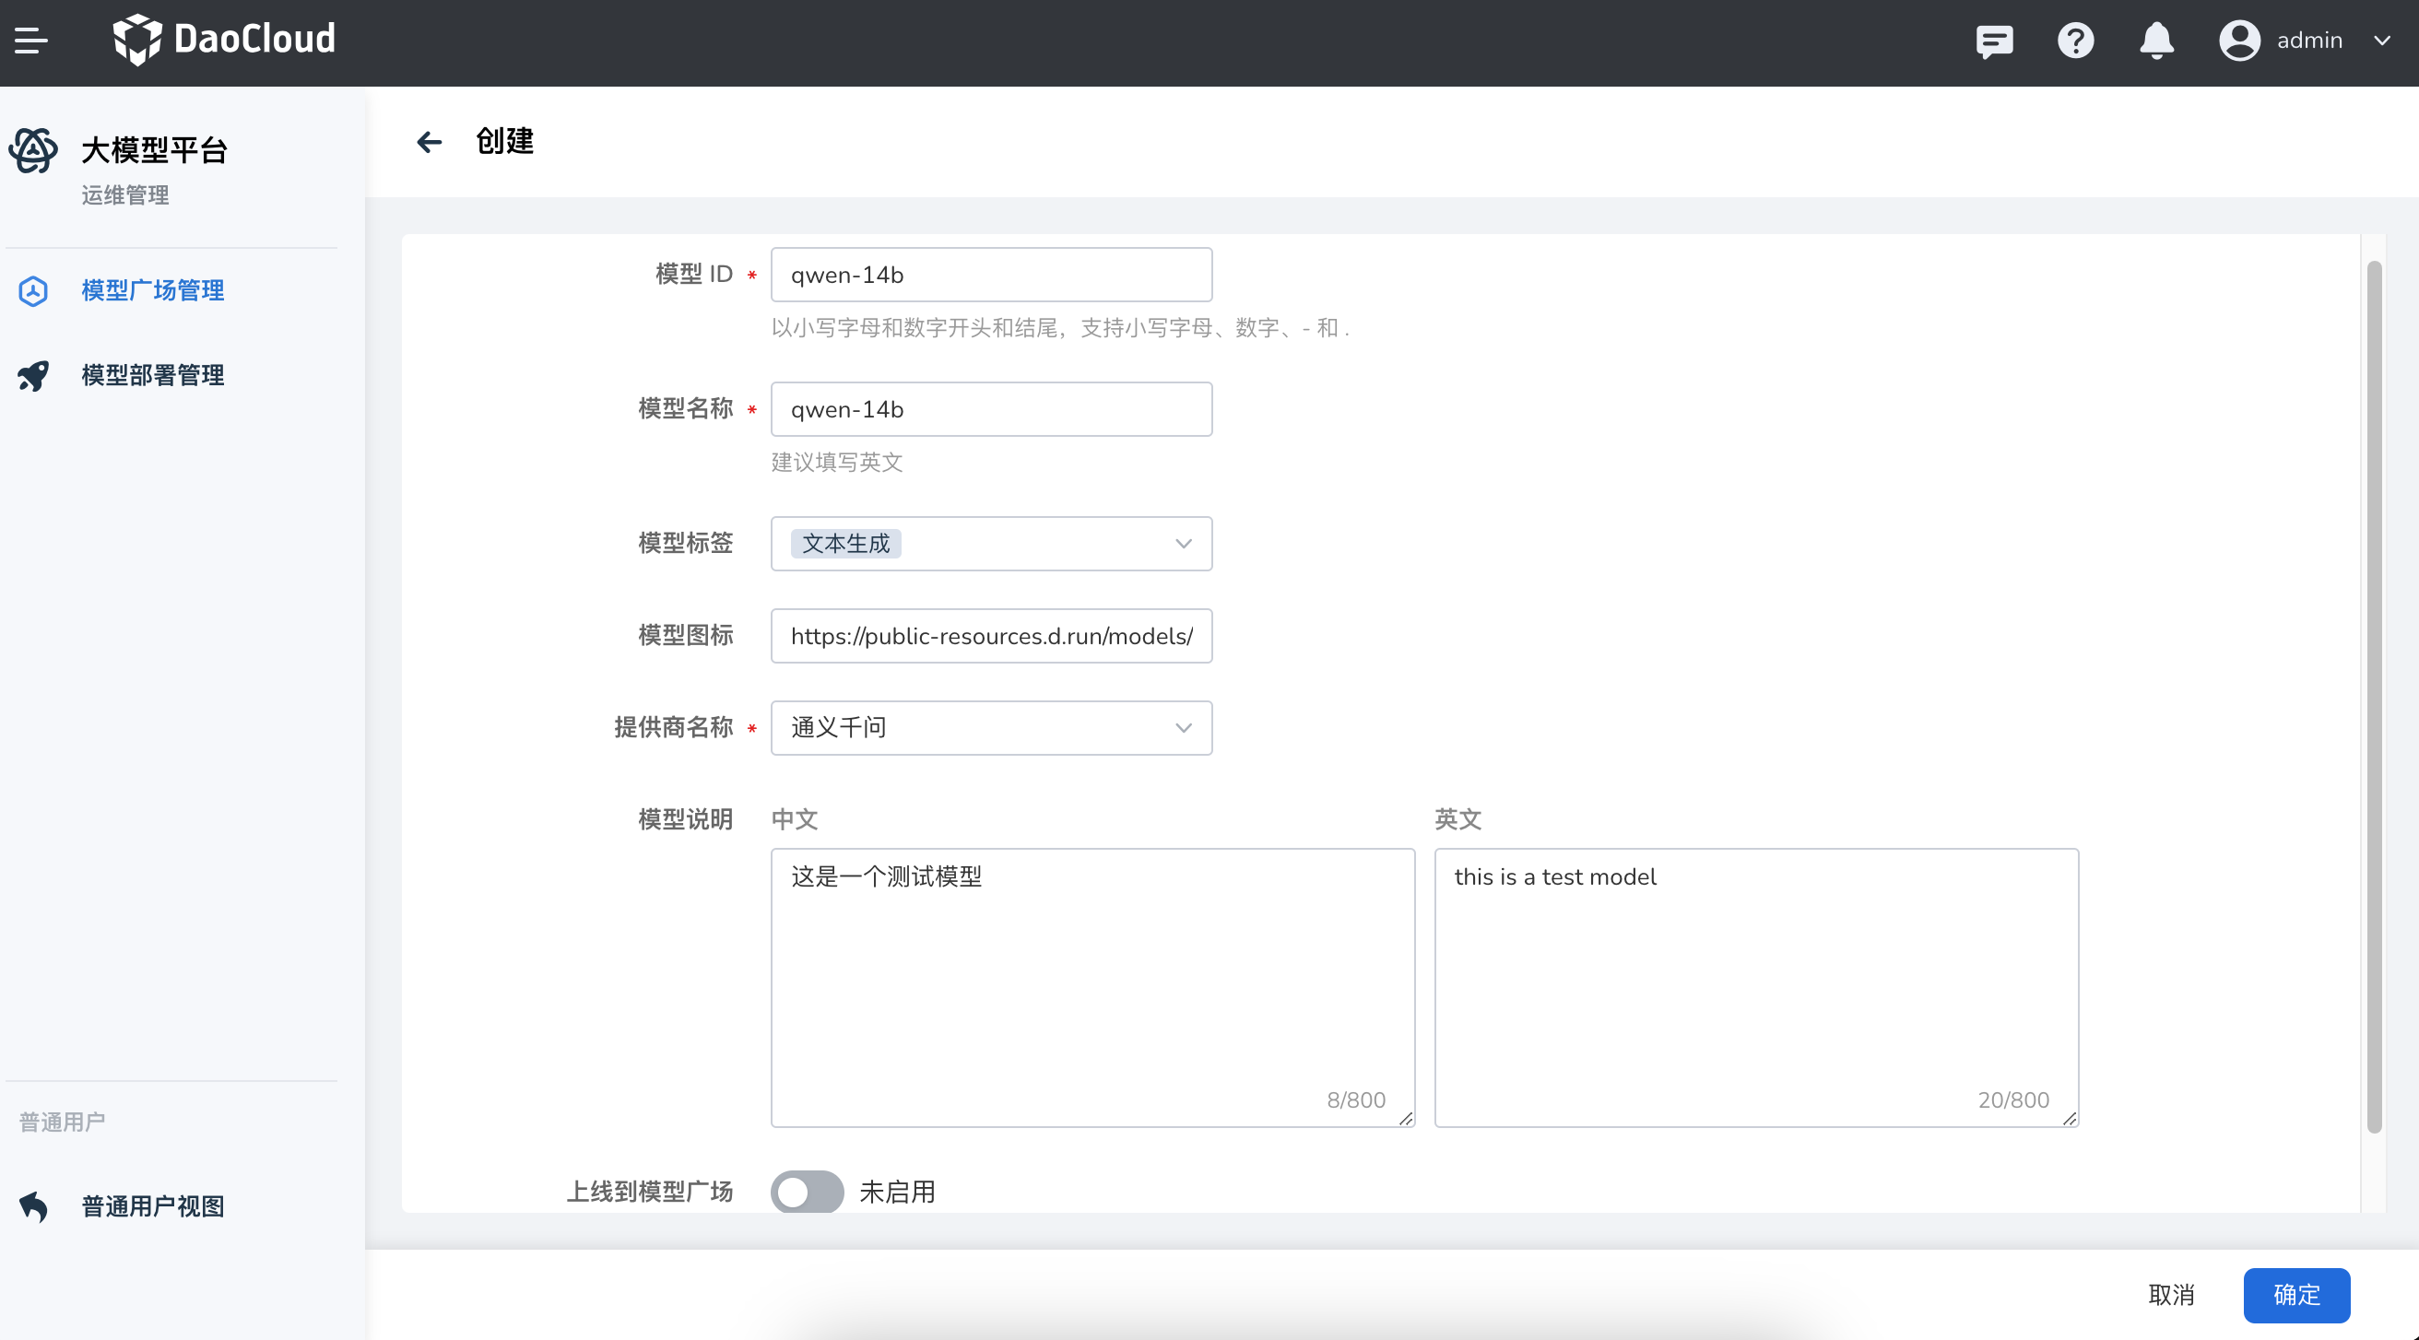Click the large model platform atom icon
Viewport: 2419px width, 1340px height.
click(x=34, y=151)
